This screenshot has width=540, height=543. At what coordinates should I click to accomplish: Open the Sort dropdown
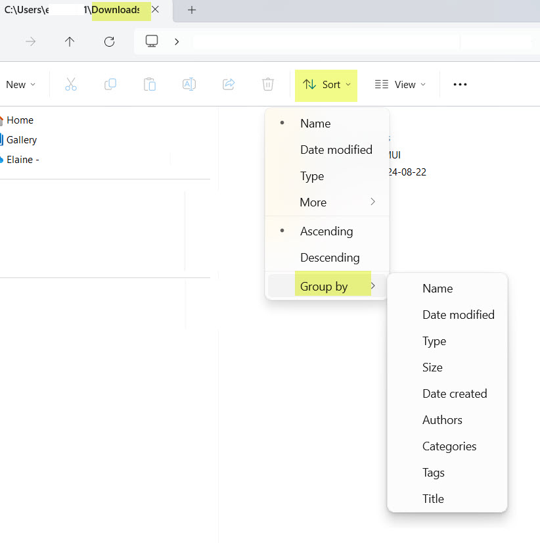pyautogui.click(x=326, y=85)
